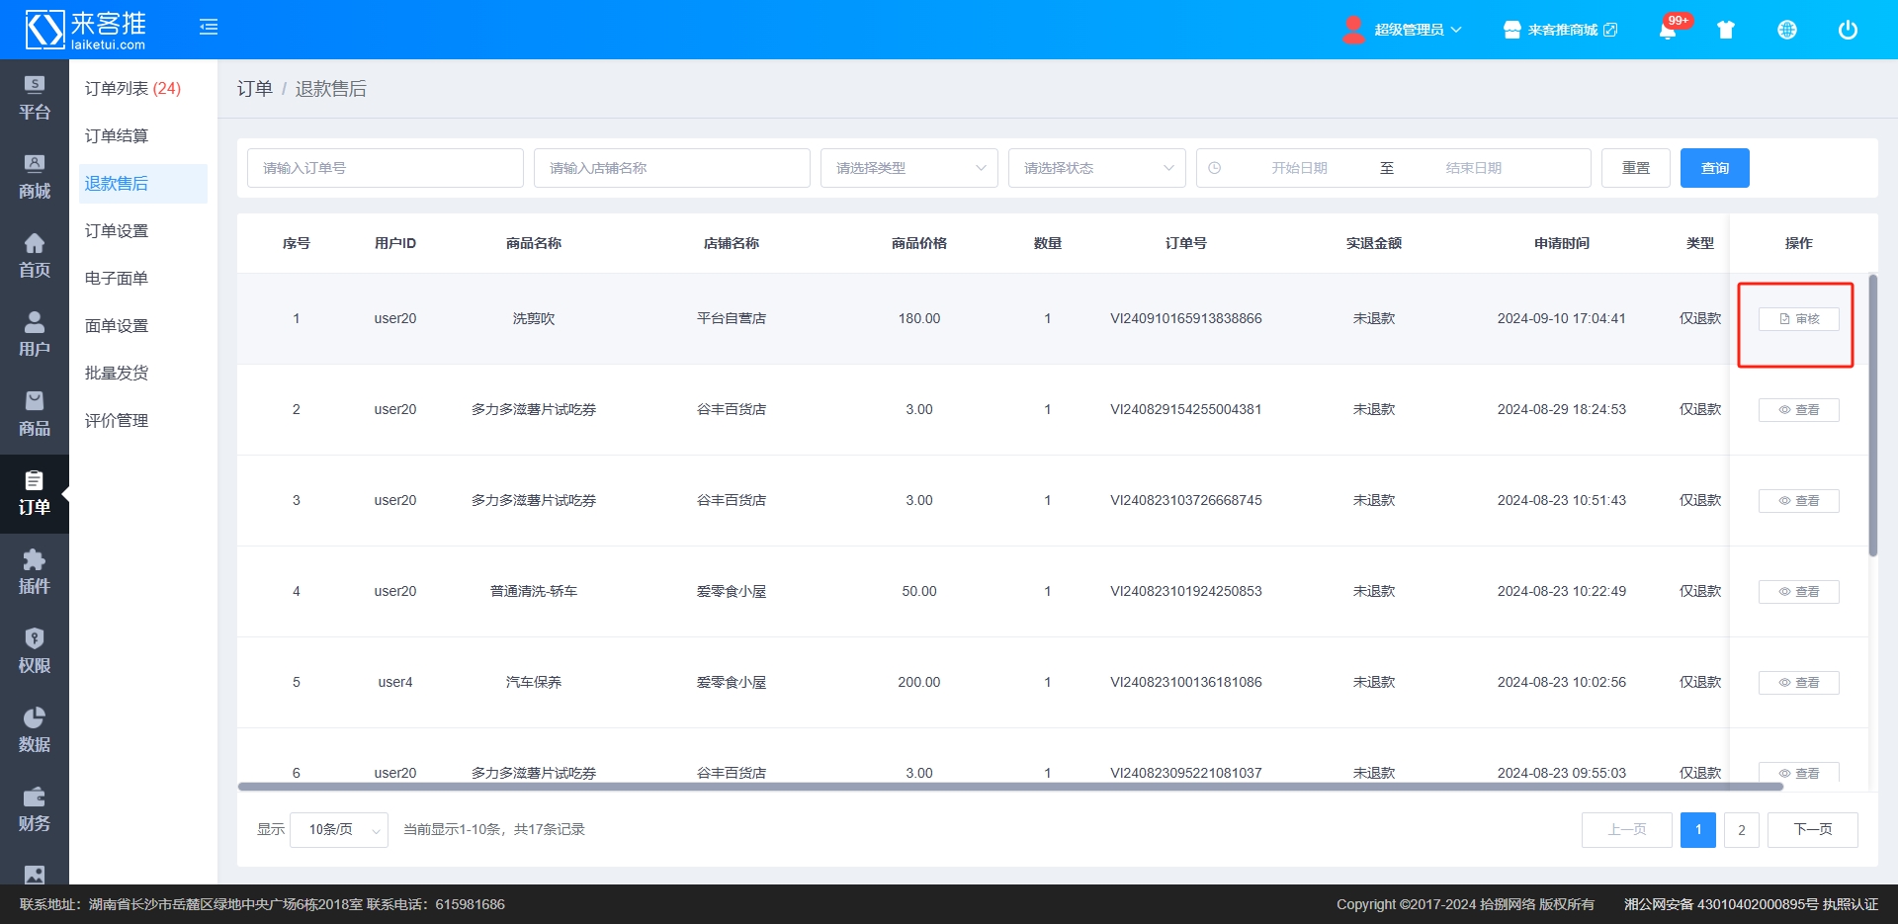This screenshot has height=924, width=1898.
Task: Open the 权限 permissions sidebar icon
Action: pyautogui.click(x=35, y=651)
